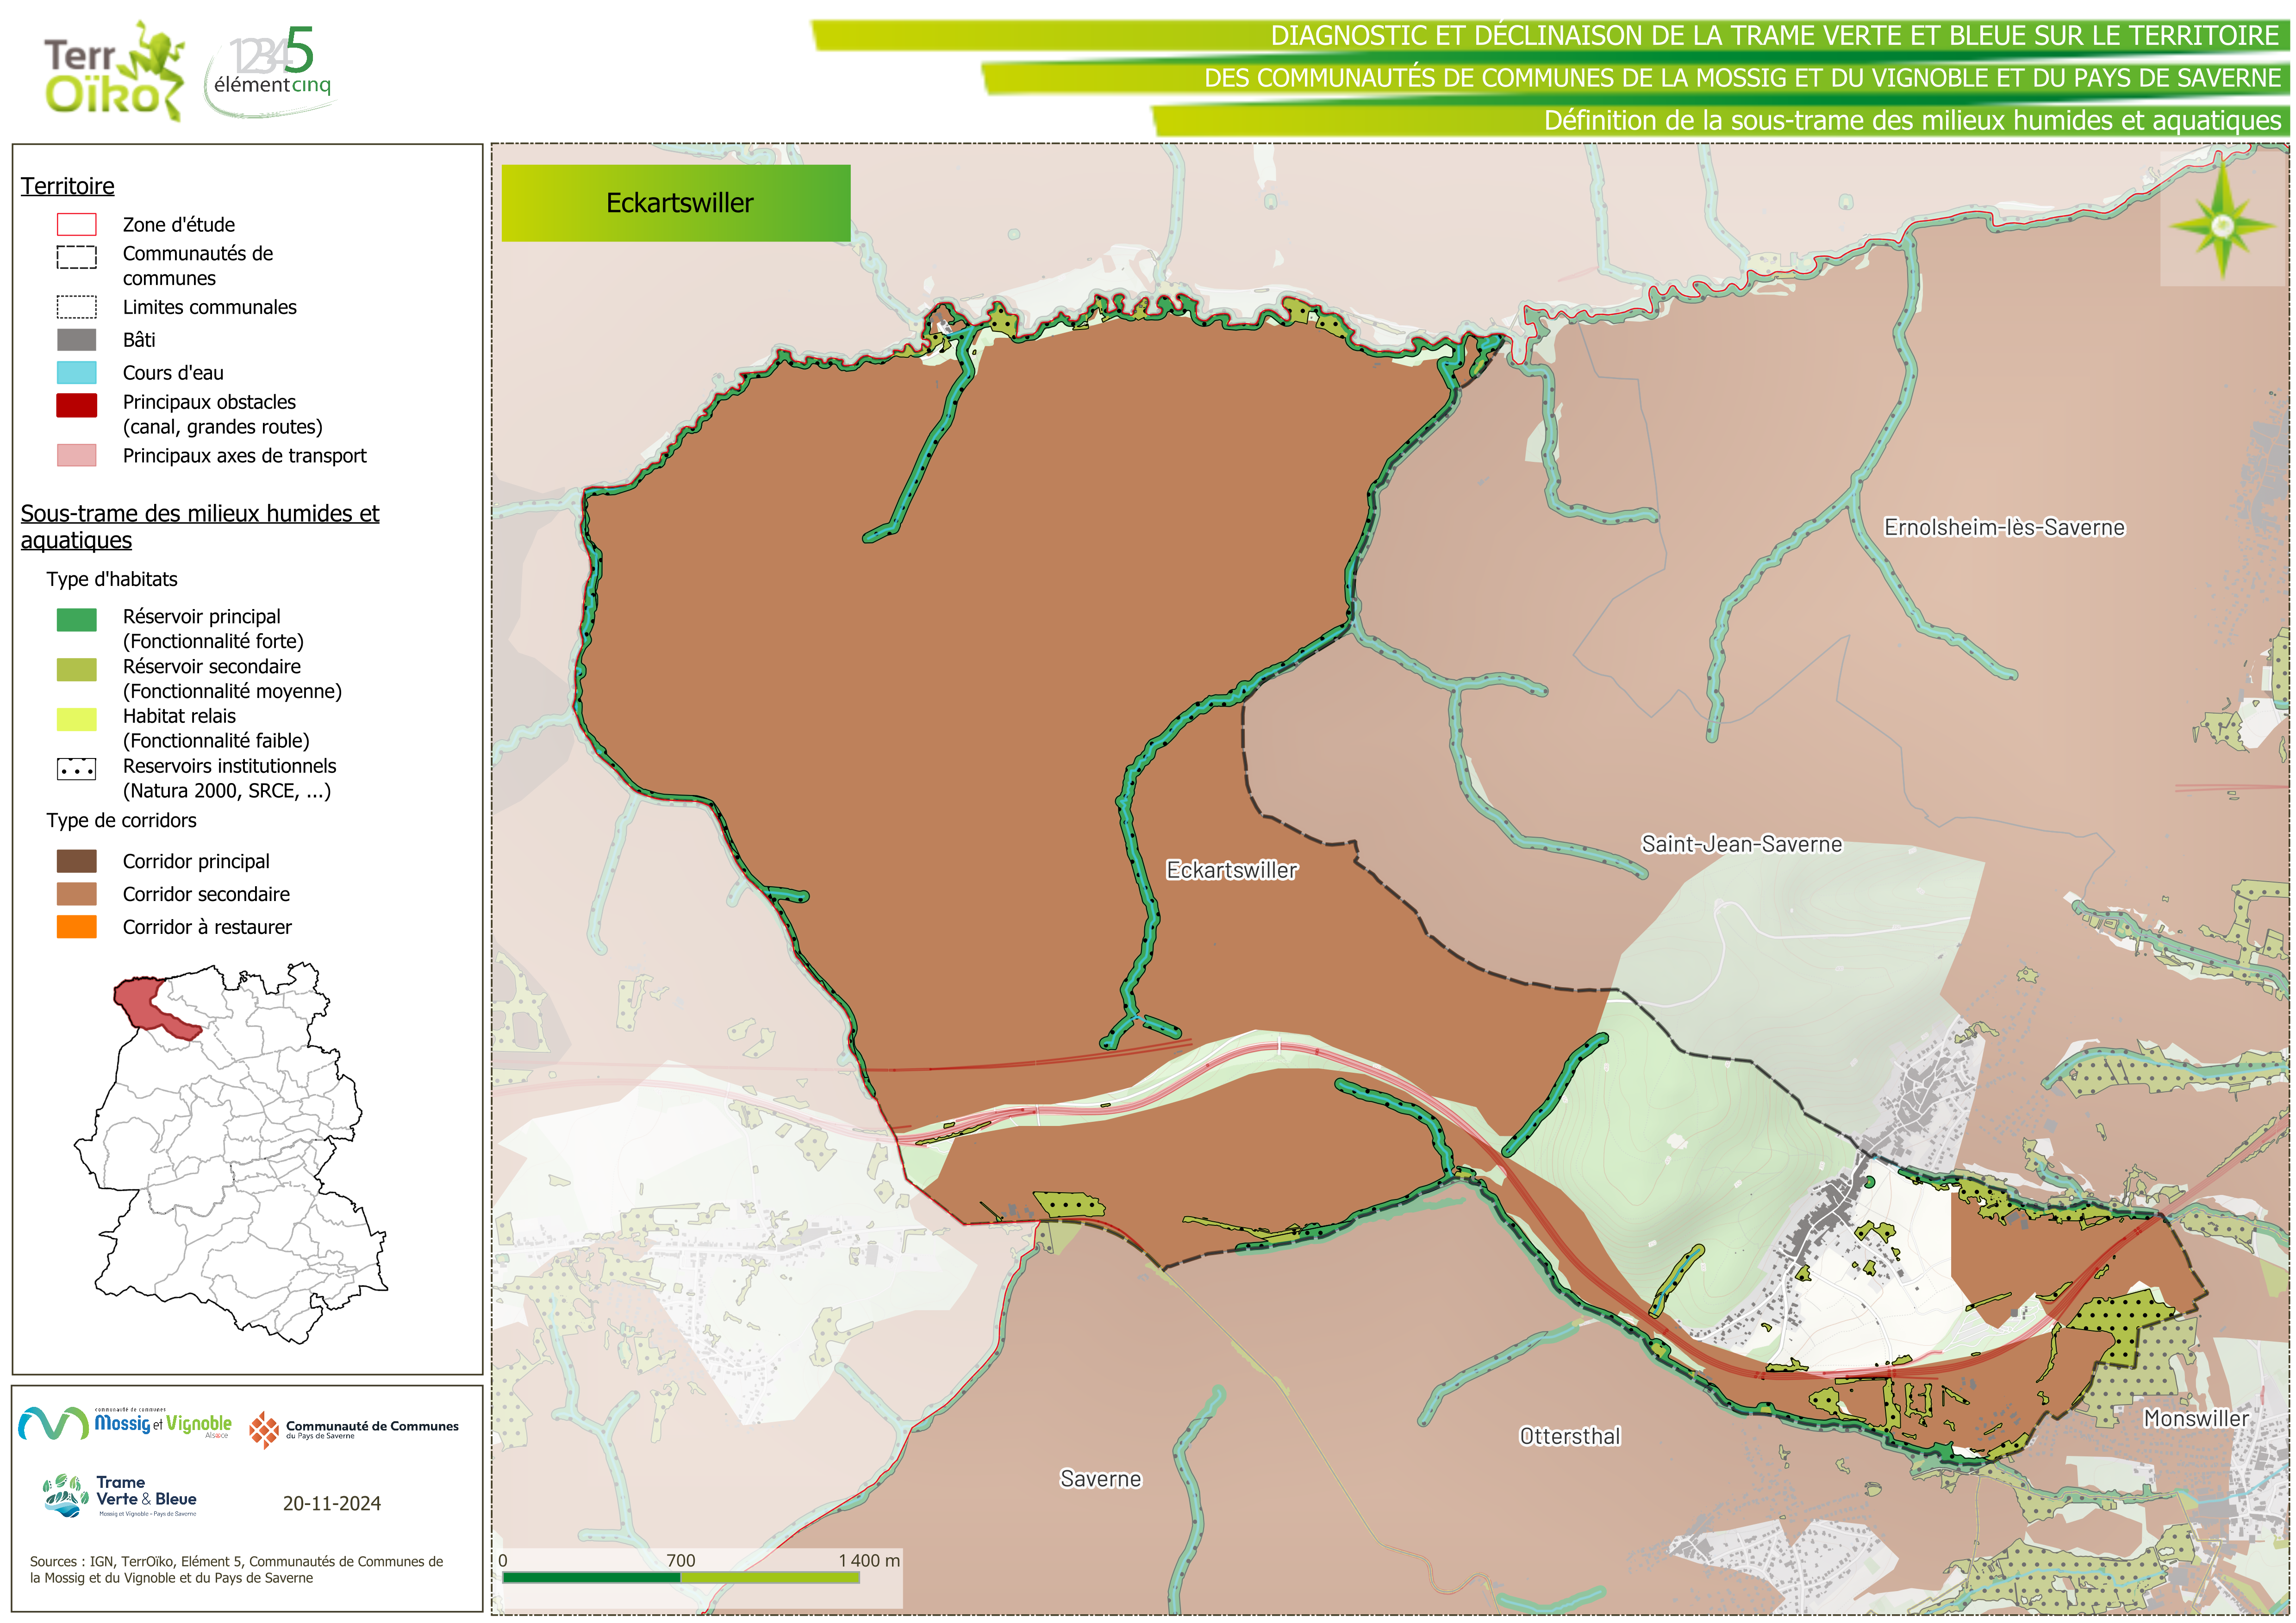Click the Trame Verte & Bleue logo

(120, 1496)
